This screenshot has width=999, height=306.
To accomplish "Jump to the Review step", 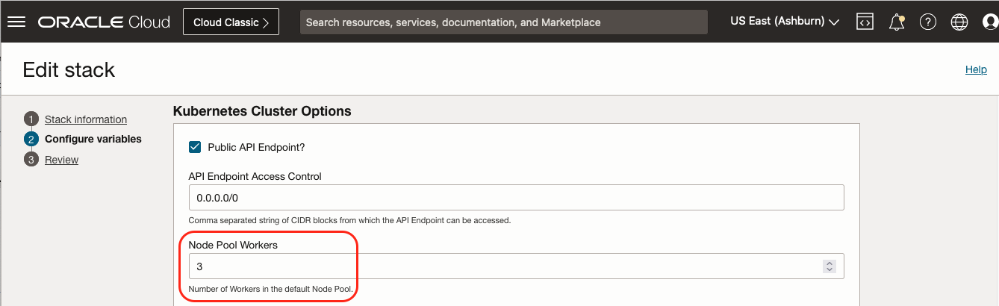I will [61, 160].
